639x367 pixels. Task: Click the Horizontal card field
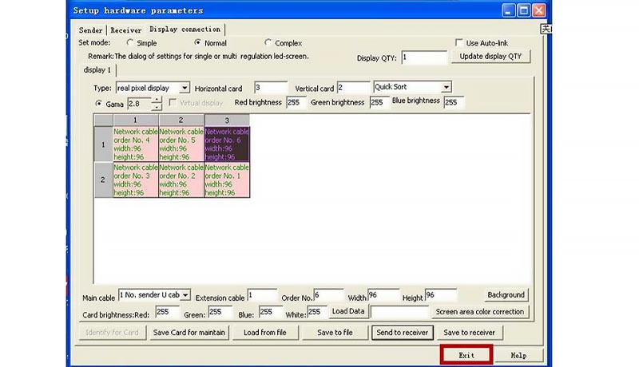click(271, 88)
